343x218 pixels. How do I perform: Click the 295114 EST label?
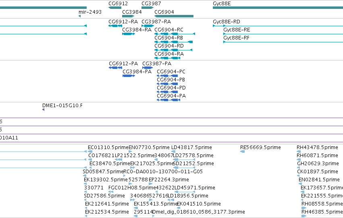(143, 212)
